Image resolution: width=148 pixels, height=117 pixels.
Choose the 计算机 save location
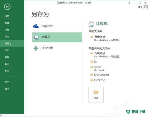tap(57, 37)
